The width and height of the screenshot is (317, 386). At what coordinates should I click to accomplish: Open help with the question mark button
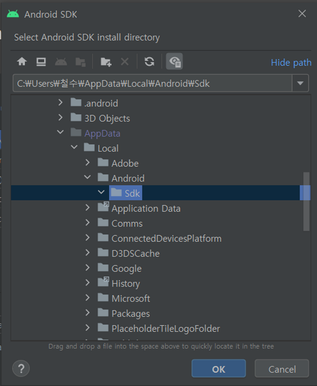click(21, 369)
